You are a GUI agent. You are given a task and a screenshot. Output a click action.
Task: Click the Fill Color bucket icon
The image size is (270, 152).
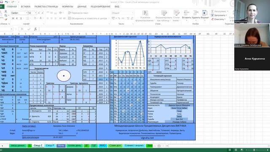click(35, 18)
